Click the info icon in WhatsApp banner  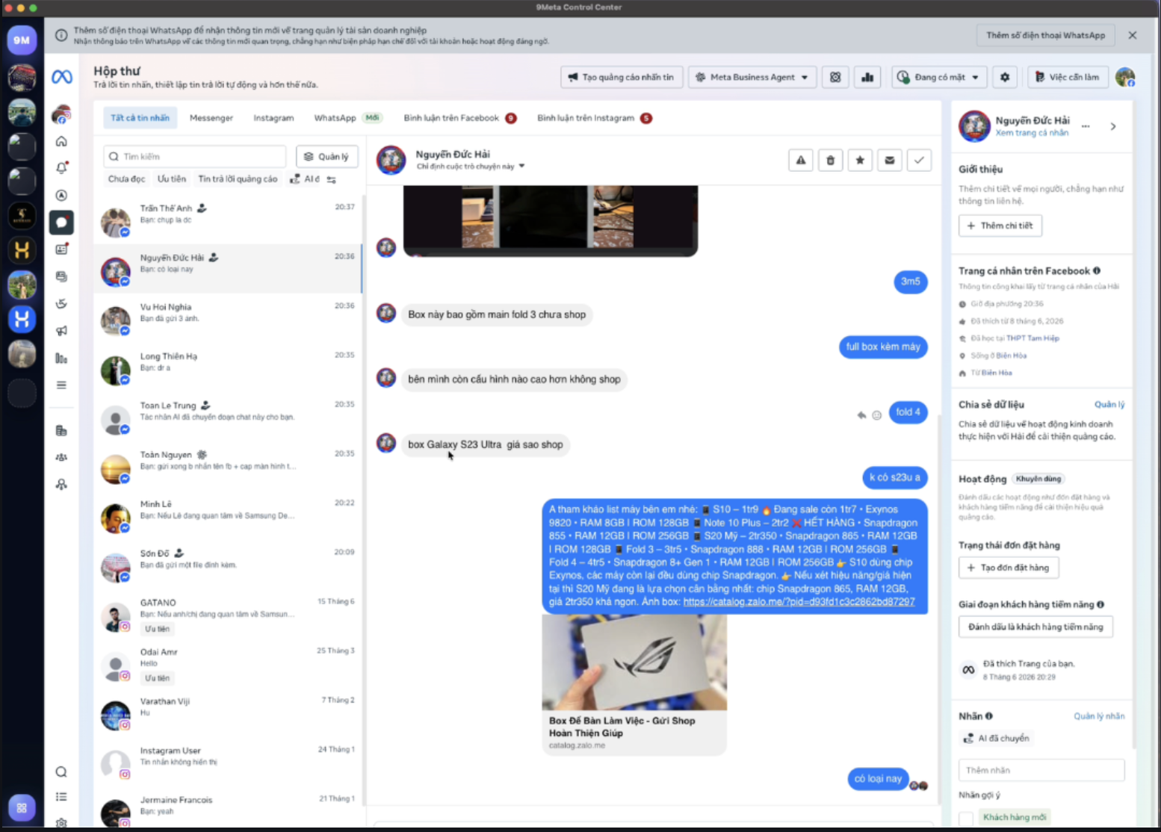61,35
